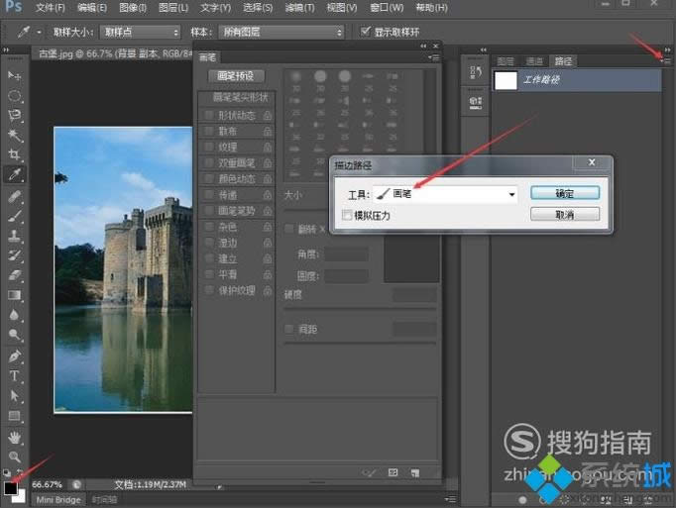Select the Path Selection tool
The image size is (676, 508).
(14, 396)
